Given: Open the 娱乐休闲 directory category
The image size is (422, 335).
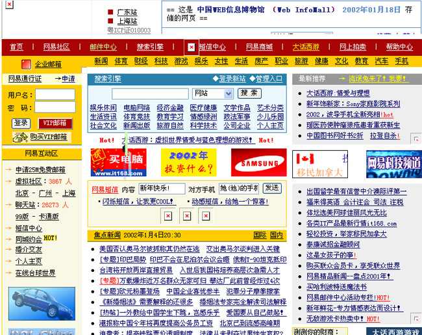Looking at the screenshot, I should pos(103,108).
